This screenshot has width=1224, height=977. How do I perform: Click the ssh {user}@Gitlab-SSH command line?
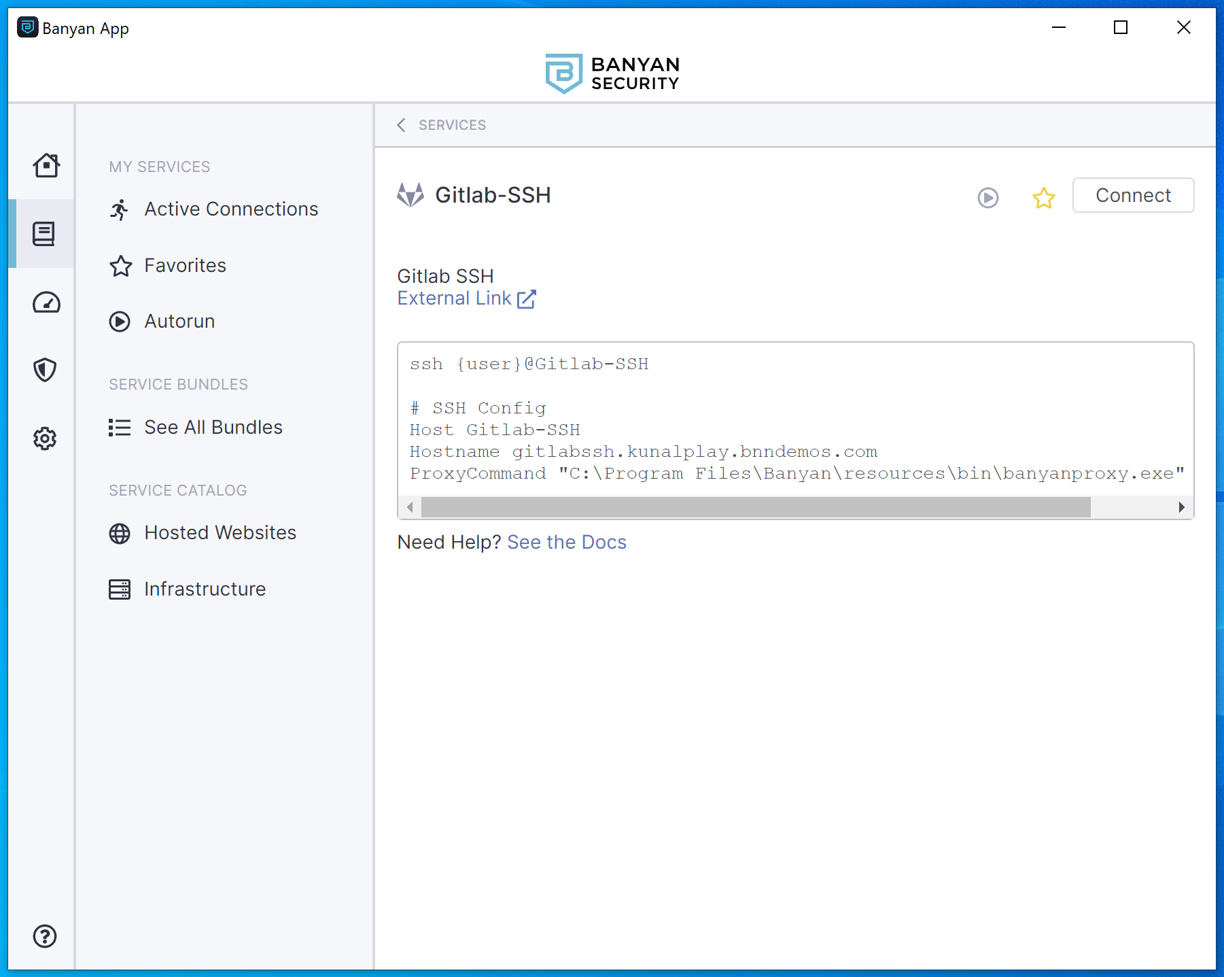pyautogui.click(x=529, y=364)
